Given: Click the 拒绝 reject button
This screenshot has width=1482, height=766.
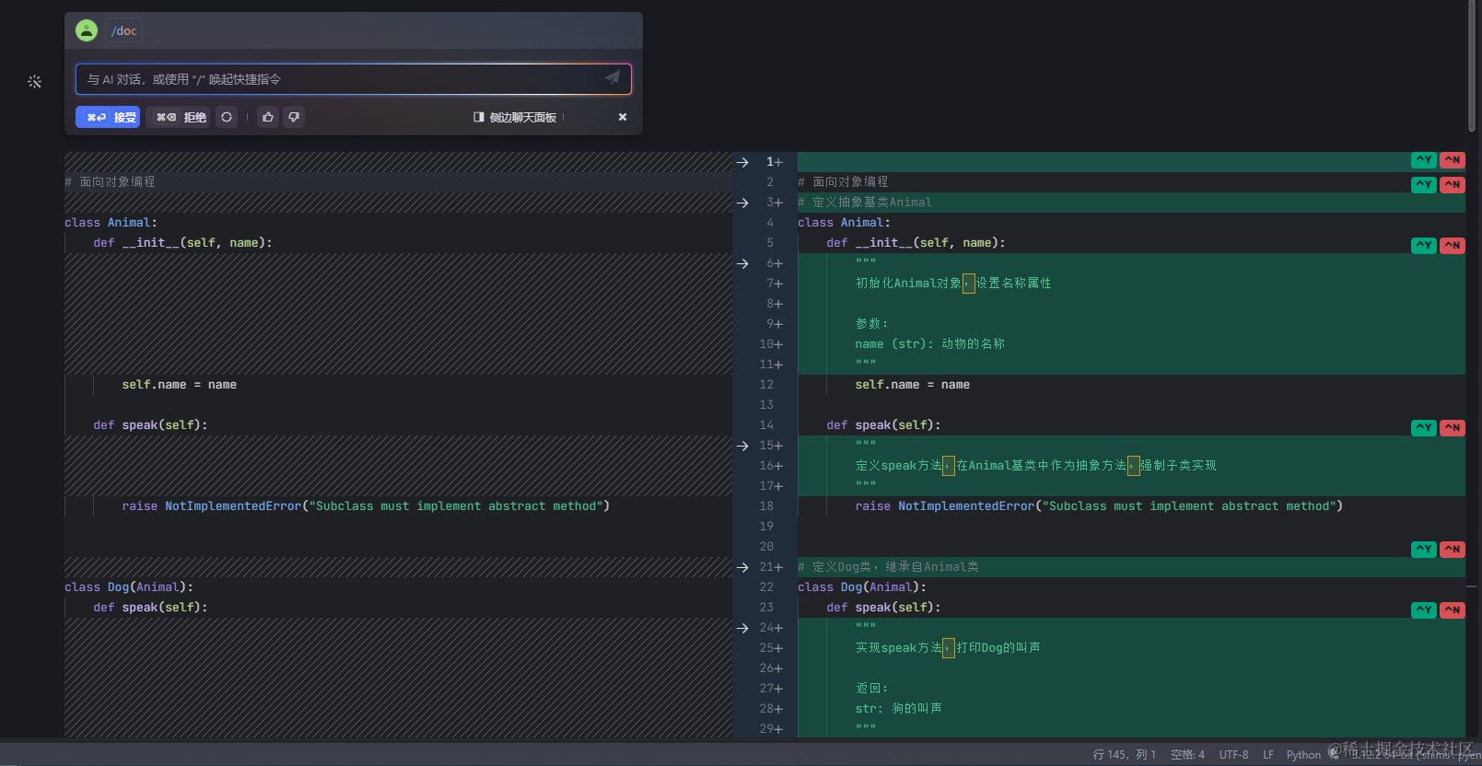Looking at the screenshot, I should click(x=180, y=117).
